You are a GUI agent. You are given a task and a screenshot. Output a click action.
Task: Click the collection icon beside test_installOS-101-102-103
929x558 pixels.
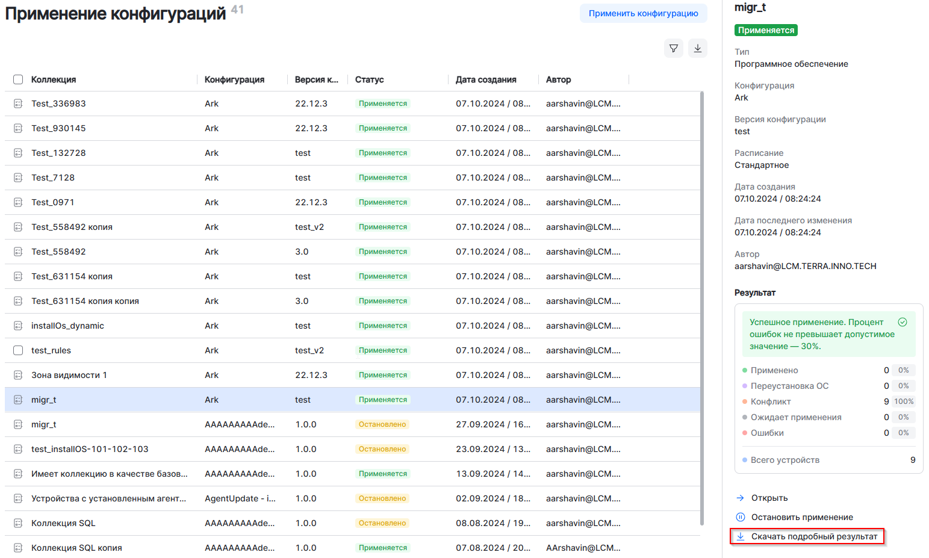(18, 449)
